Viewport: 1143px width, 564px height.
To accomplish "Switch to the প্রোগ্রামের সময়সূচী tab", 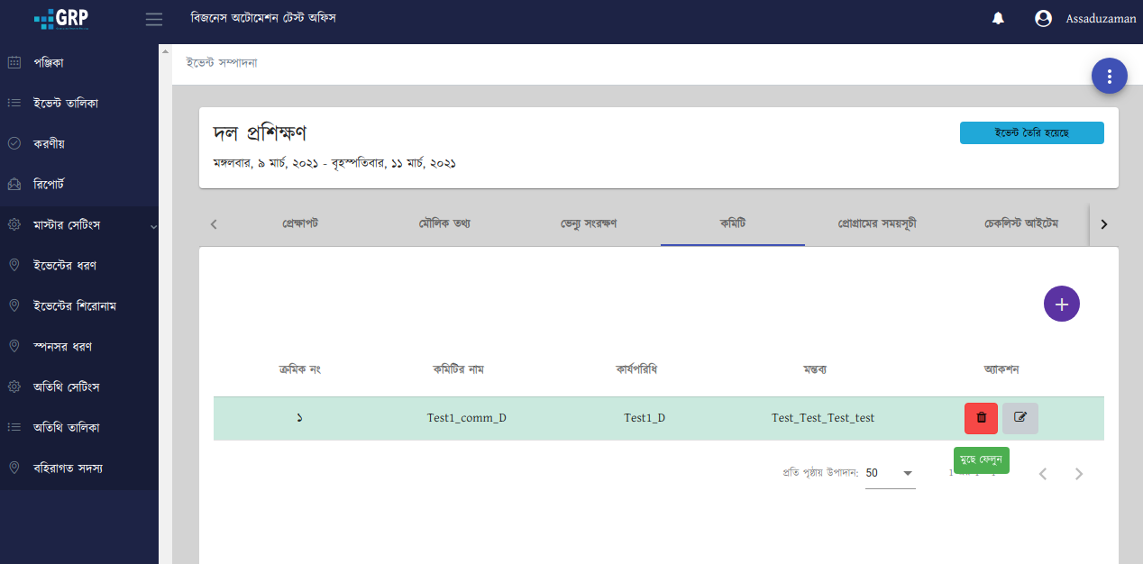I will coord(877,223).
